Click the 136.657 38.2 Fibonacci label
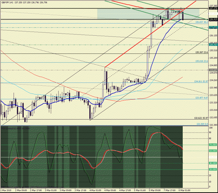 [x=202, y=22]
